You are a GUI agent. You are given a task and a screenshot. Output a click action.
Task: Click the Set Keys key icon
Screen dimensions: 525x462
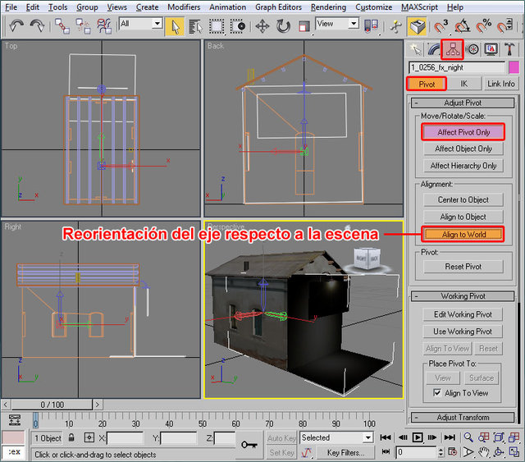tap(249, 444)
